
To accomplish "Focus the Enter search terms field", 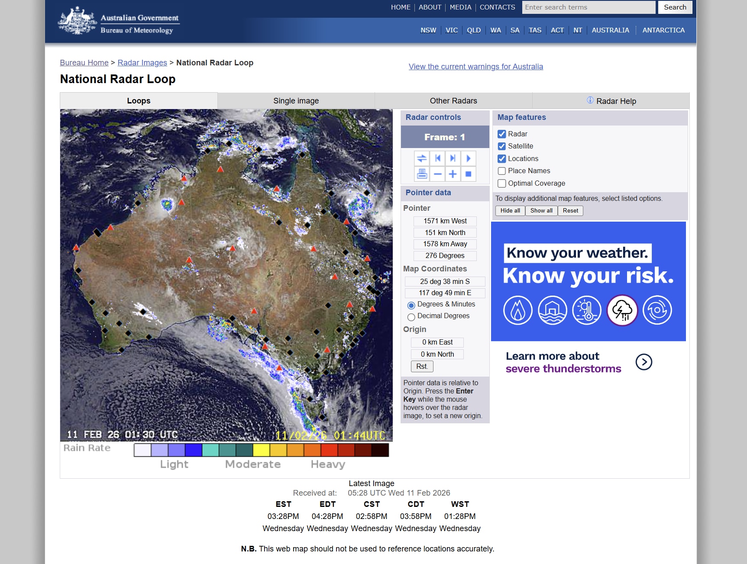I will [588, 7].
